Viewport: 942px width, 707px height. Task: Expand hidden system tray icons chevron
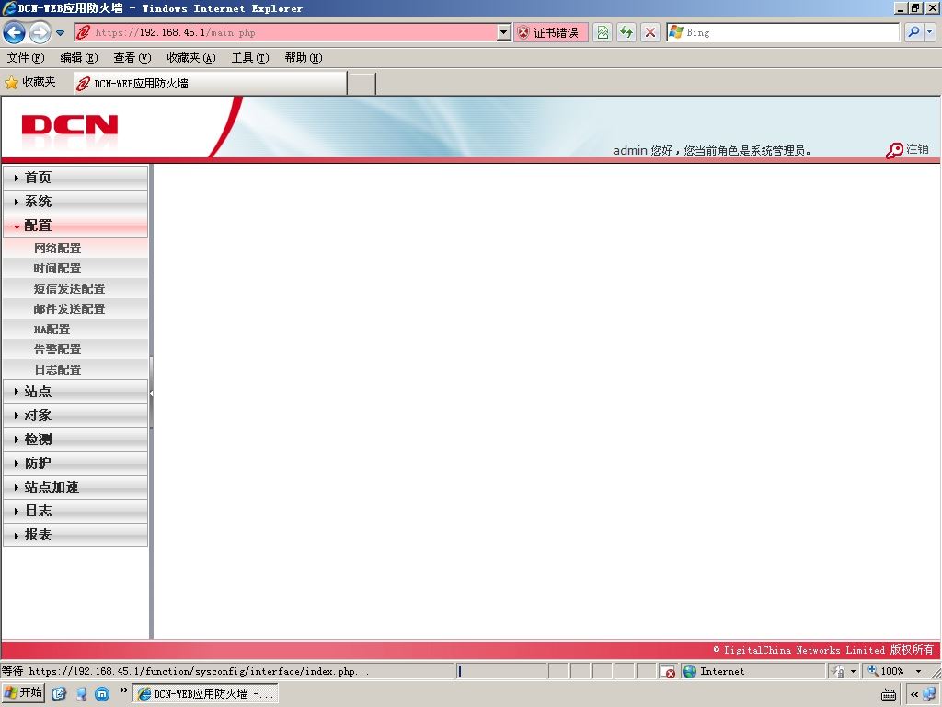pyautogui.click(x=914, y=694)
